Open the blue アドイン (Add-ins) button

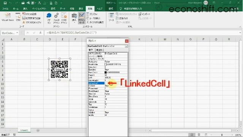click(49, 18)
